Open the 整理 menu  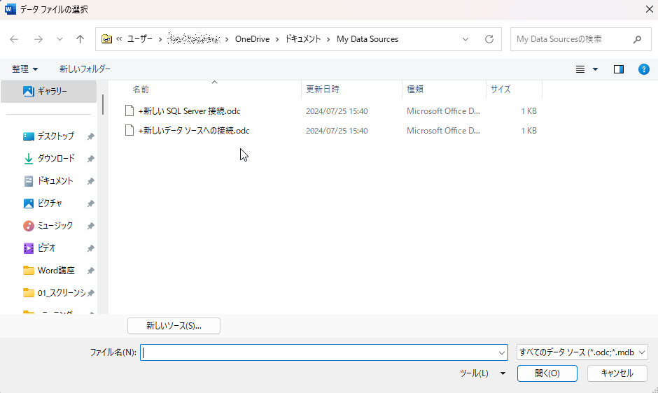[24, 69]
